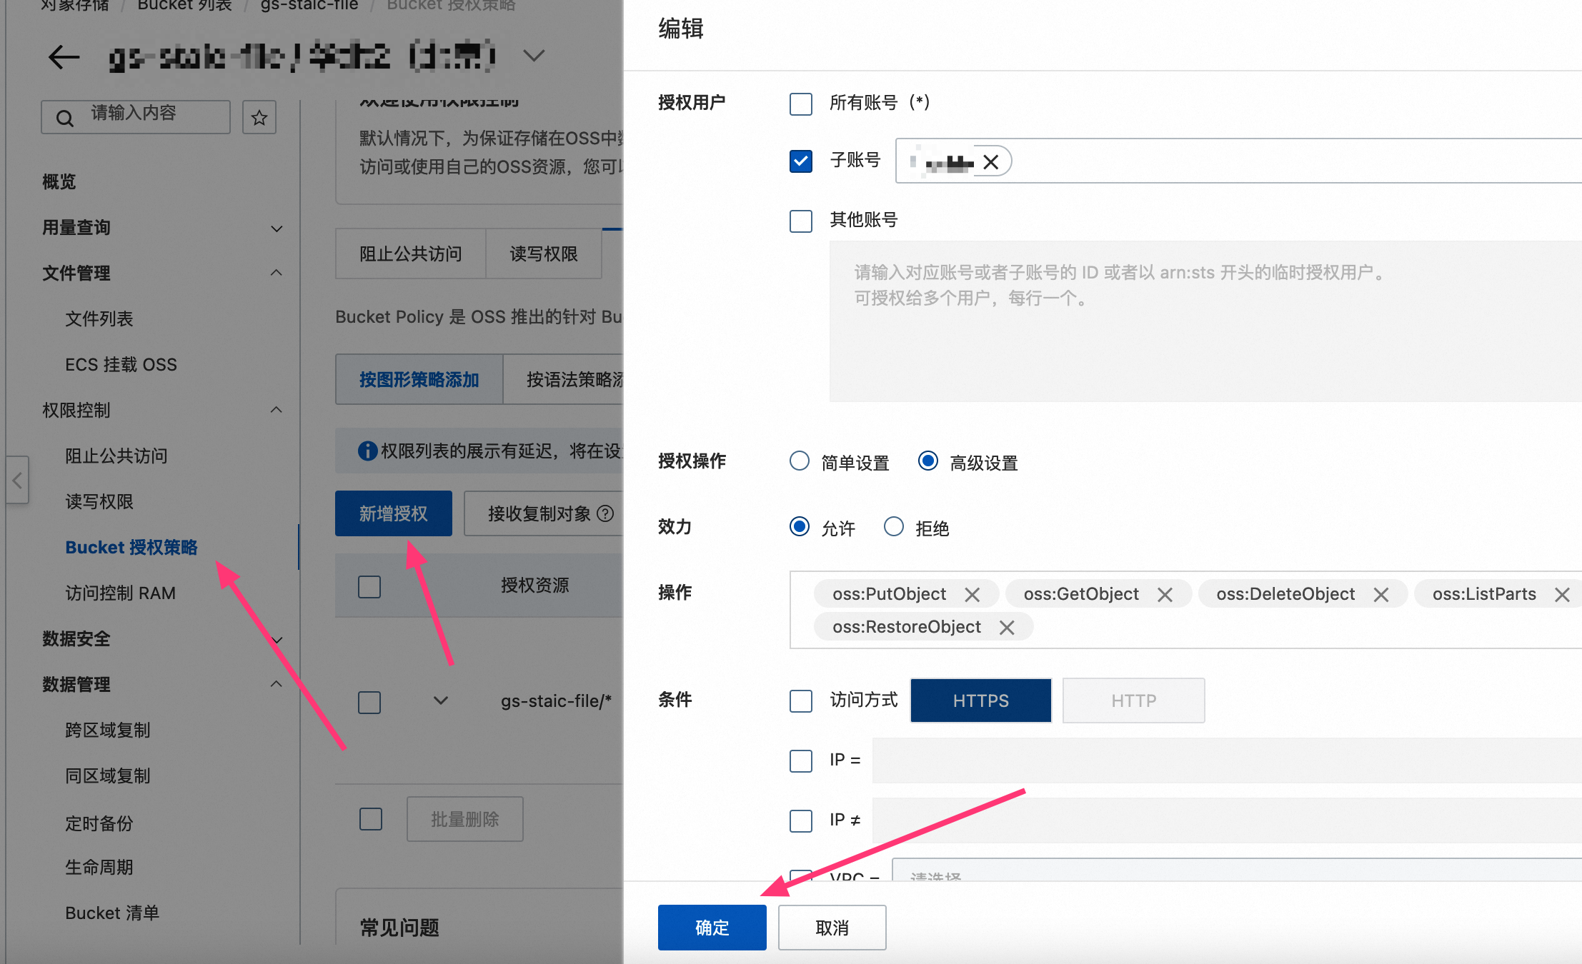Select the 高级设置 radio option

928,461
